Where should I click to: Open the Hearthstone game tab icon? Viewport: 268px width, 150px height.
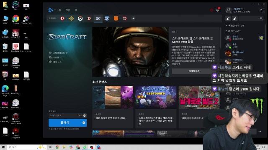tap(71, 18)
